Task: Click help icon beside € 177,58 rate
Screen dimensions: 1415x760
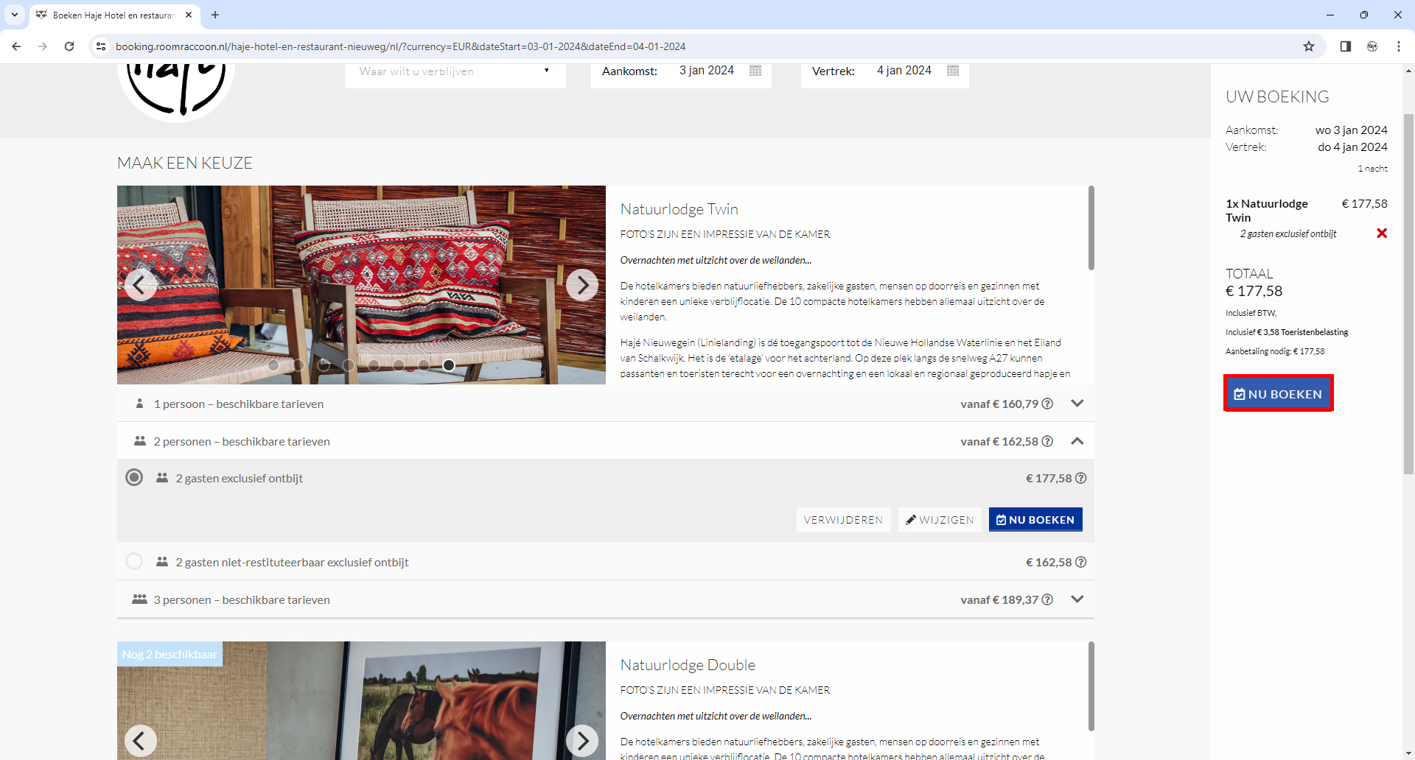Action: pyautogui.click(x=1080, y=478)
